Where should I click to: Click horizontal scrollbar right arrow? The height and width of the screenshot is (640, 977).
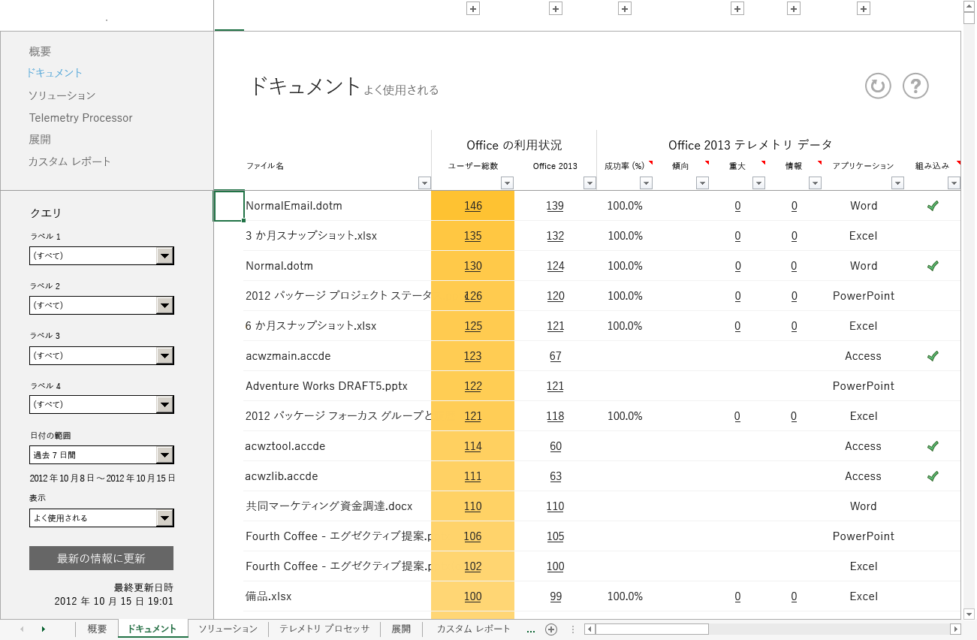pyautogui.click(x=955, y=629)
